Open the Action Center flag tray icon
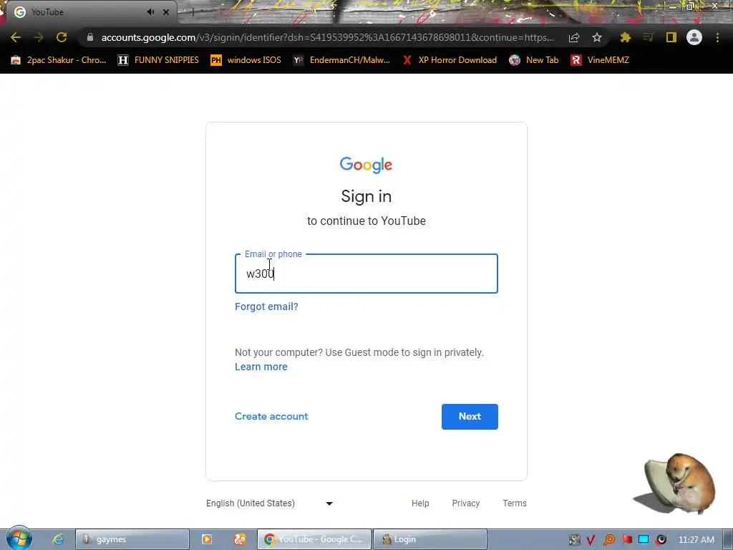 point(626,540)
